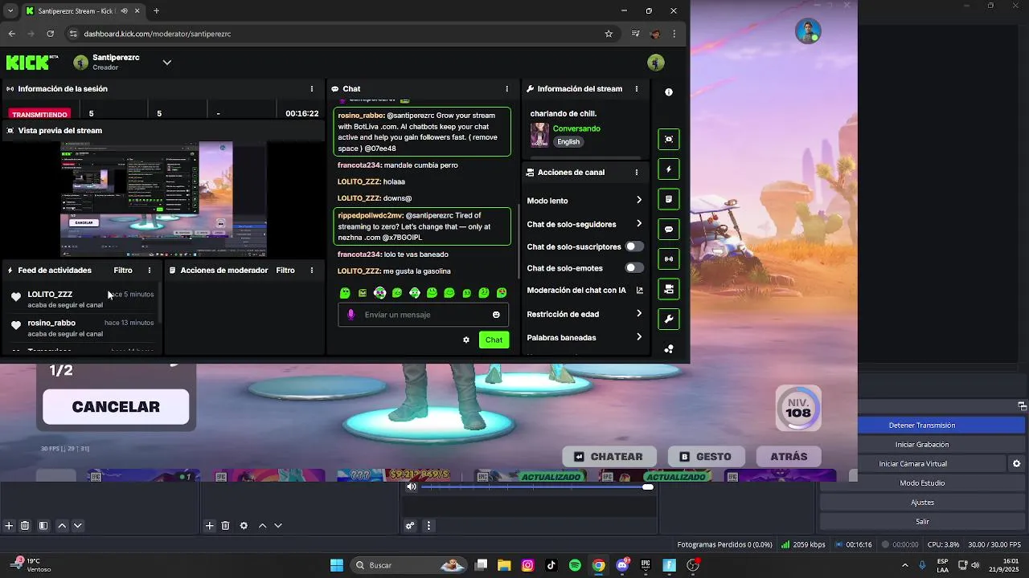Click the stream preview capture sidebar icon
Image resolution: width=1029 pixels, height=578 pixels.
coord(669,140)
